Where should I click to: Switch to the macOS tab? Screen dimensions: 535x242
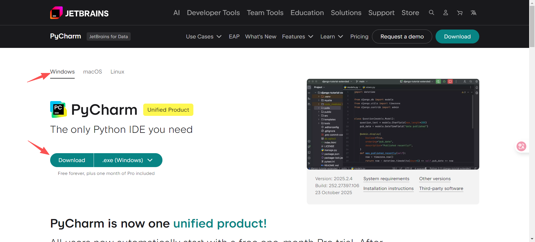coord(93,72)
